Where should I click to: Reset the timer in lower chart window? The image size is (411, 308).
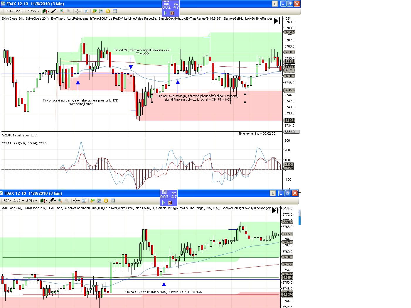coord(170,202)
